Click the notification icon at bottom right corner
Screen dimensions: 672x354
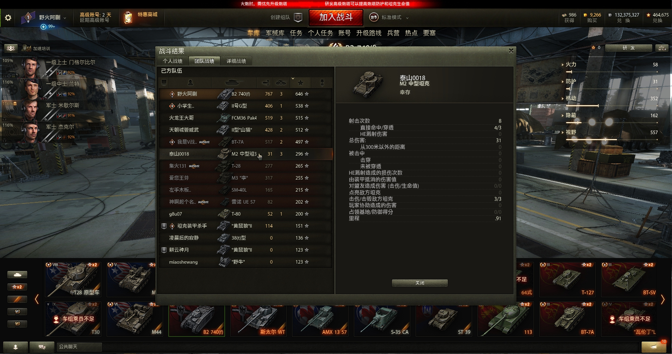click(x=653, y=347)
